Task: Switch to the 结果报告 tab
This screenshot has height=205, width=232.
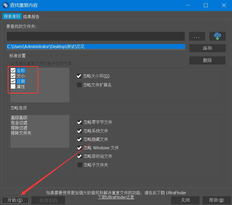Action: click(x=31, y=16)
